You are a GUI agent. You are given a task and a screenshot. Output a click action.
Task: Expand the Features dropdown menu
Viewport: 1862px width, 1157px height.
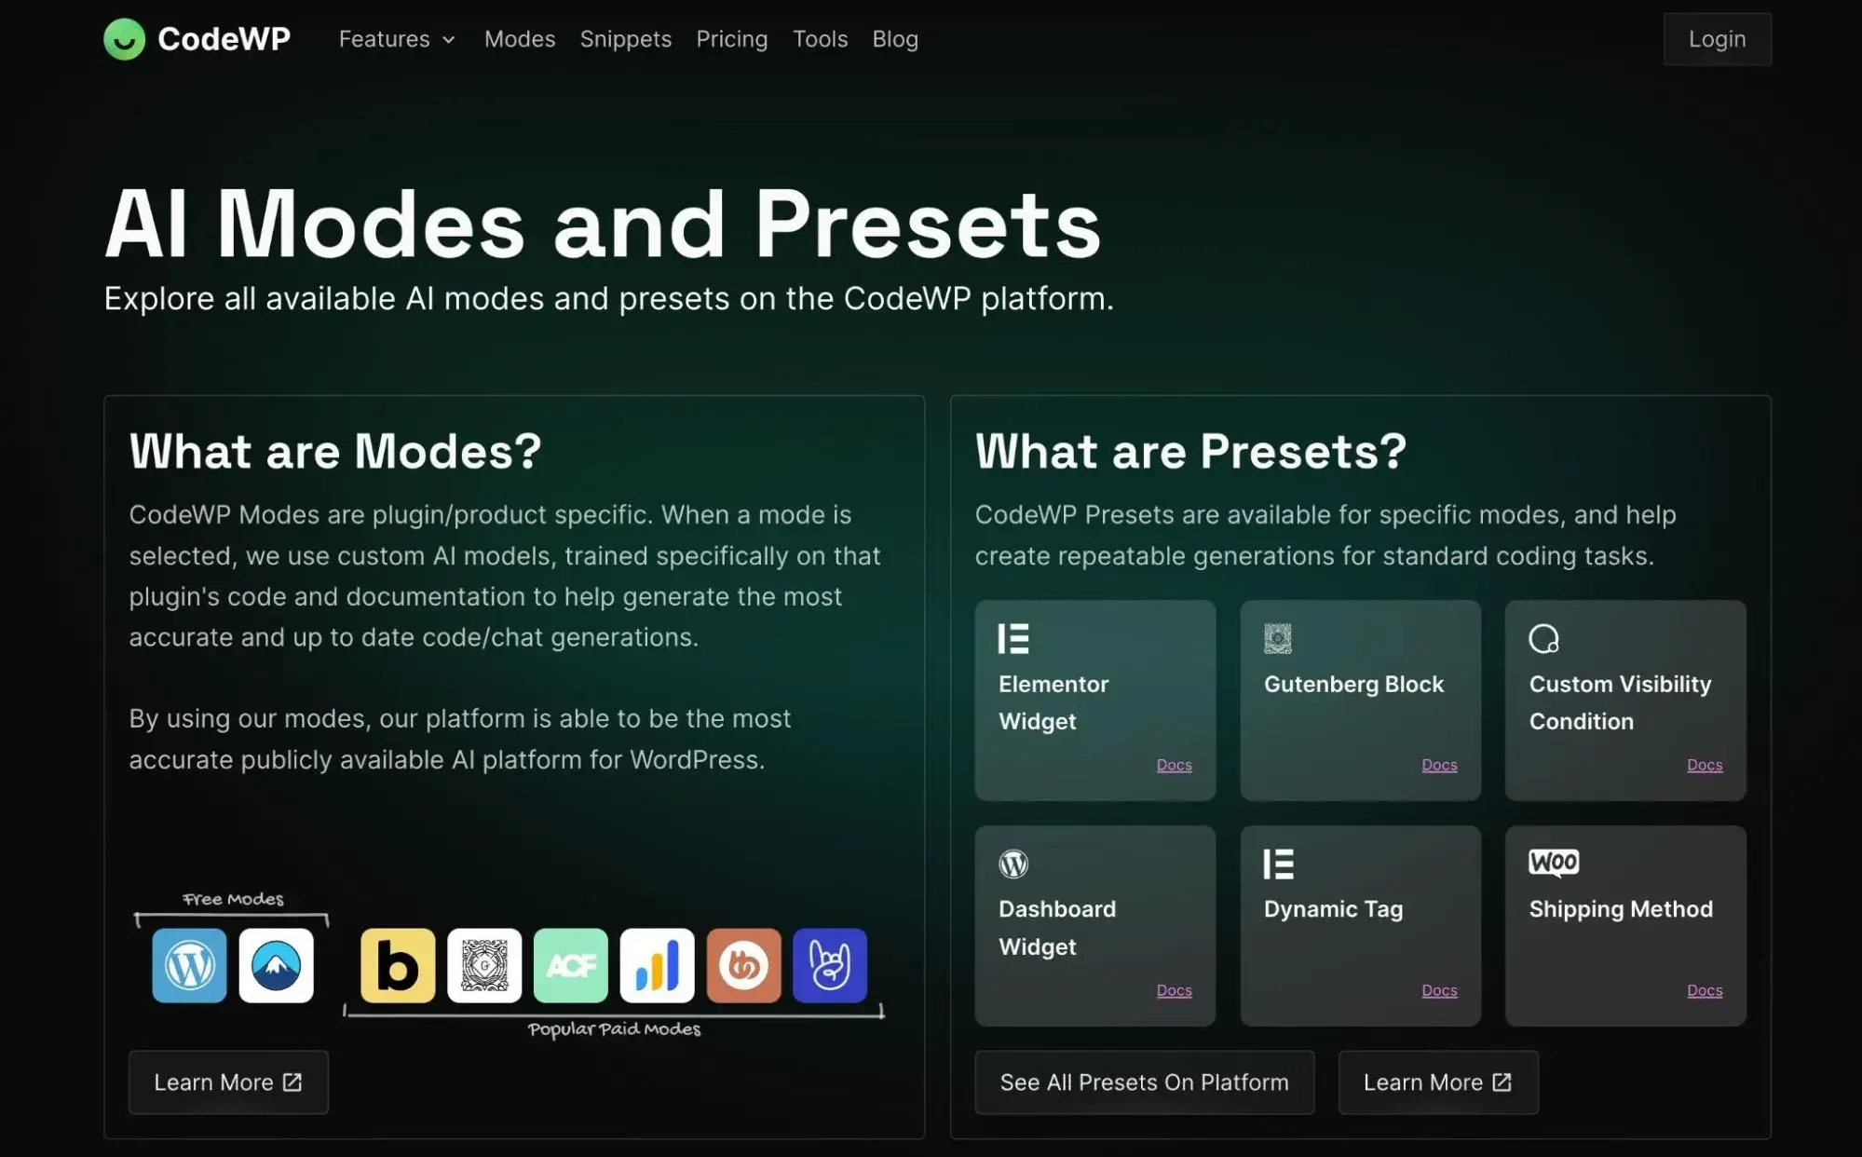pos(397,39)
